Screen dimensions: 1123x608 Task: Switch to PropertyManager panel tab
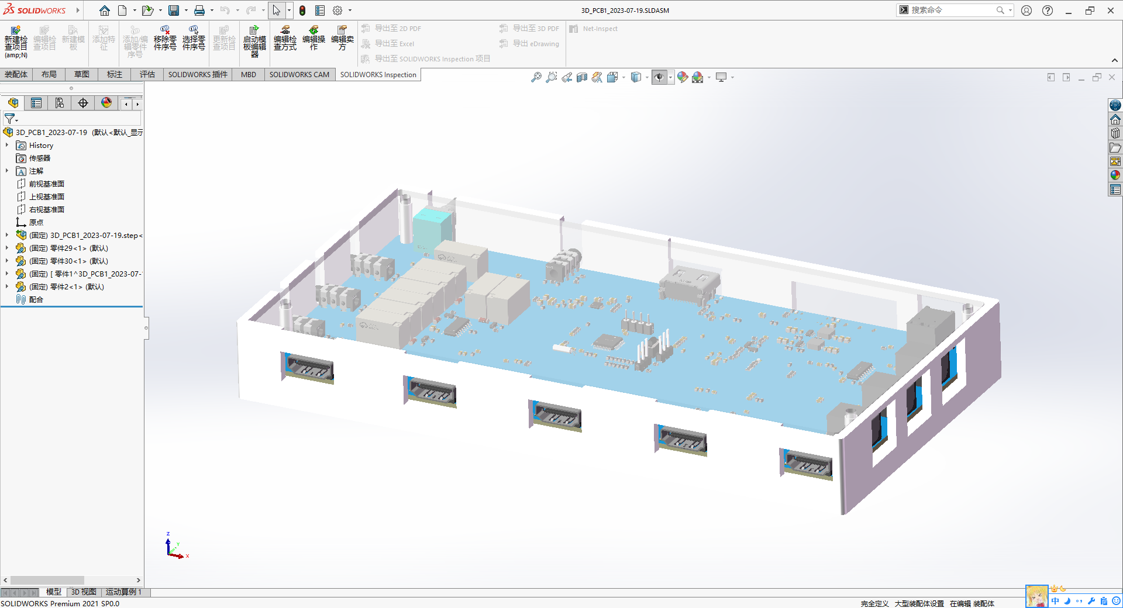36,103
